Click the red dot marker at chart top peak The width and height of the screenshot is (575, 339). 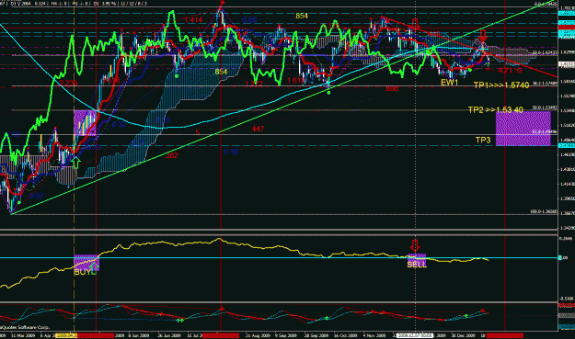pyautogui.click(x=223, y=3)
